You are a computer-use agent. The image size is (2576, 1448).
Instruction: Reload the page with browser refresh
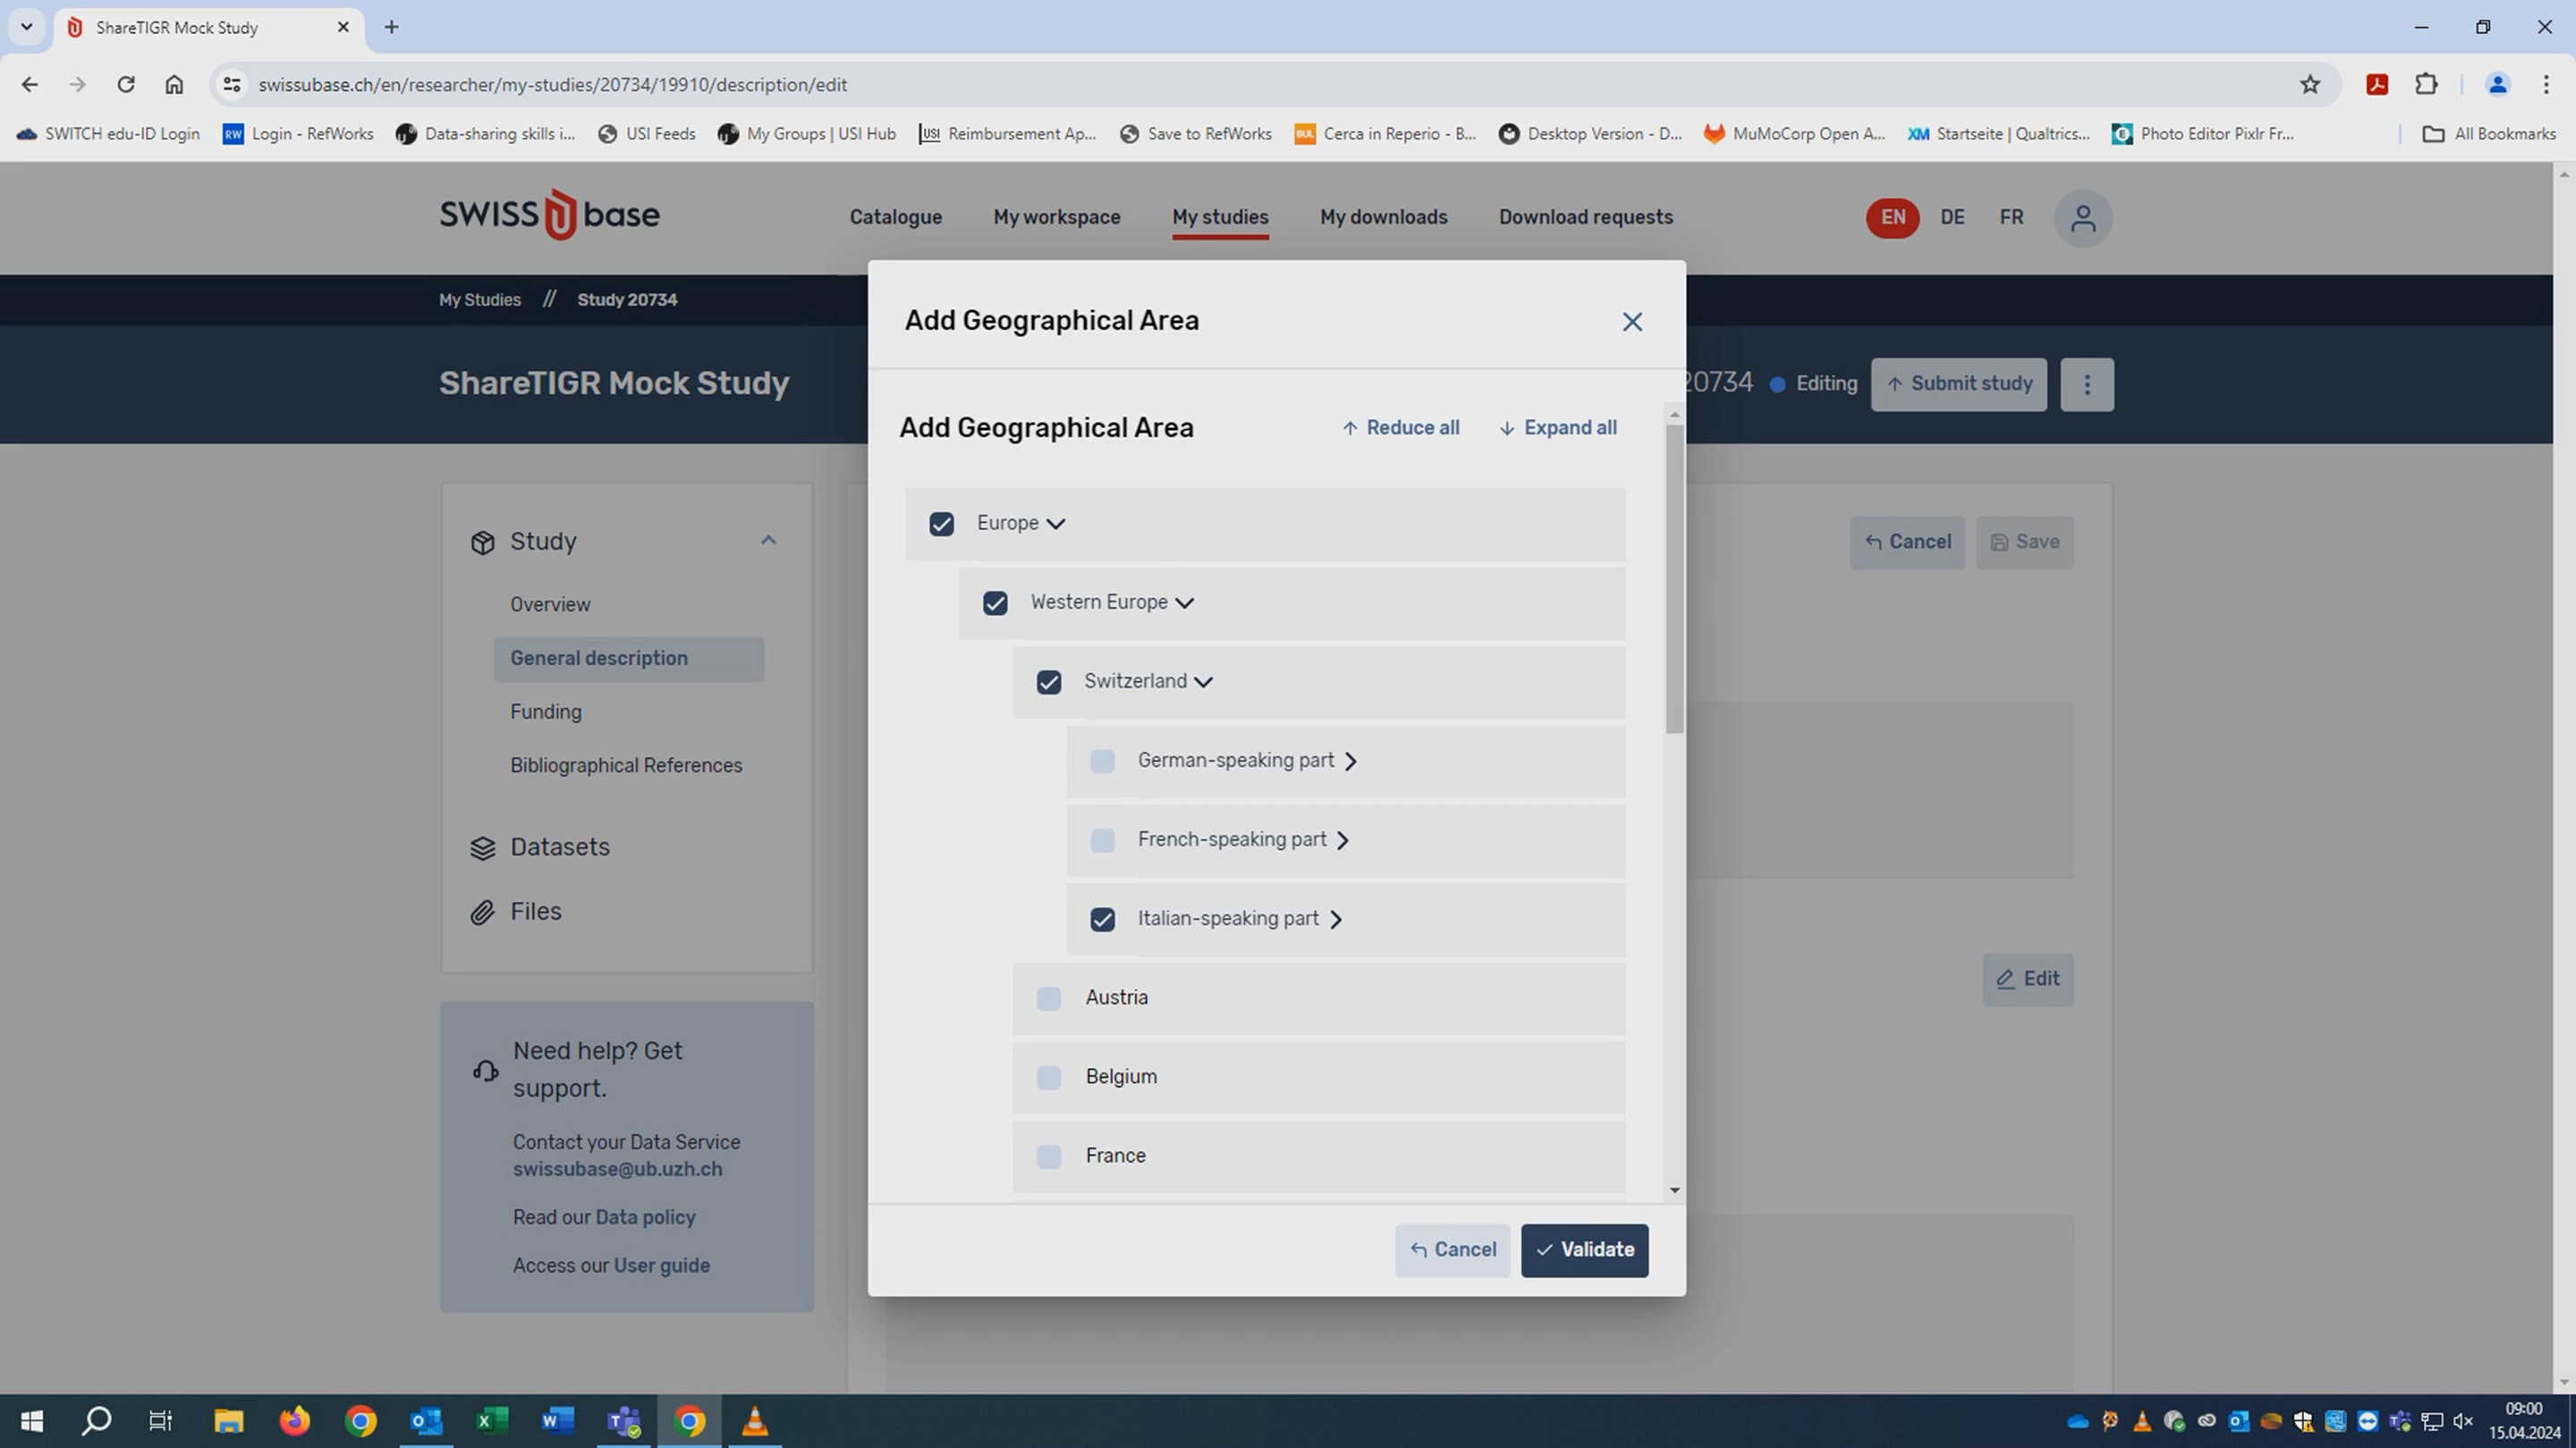(125, 85)
